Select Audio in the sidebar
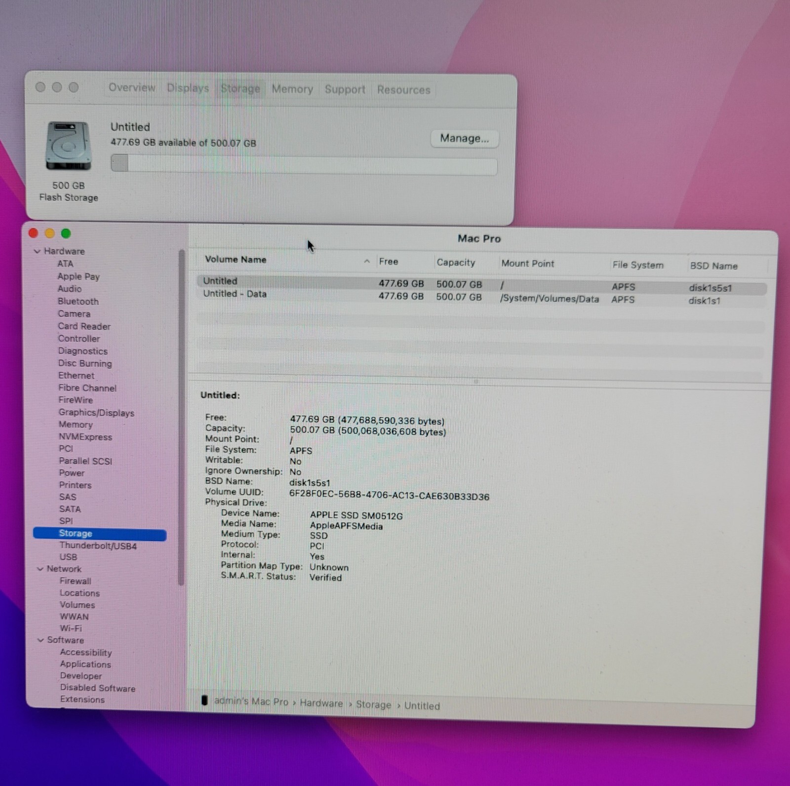Viewport: 790px width, 786px height. [x=70, y=289]
